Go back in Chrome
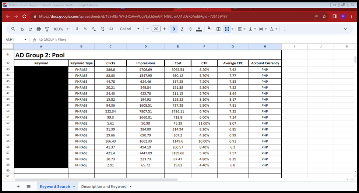This screenshot has height=193, width=359. click(x=8, y=17)
